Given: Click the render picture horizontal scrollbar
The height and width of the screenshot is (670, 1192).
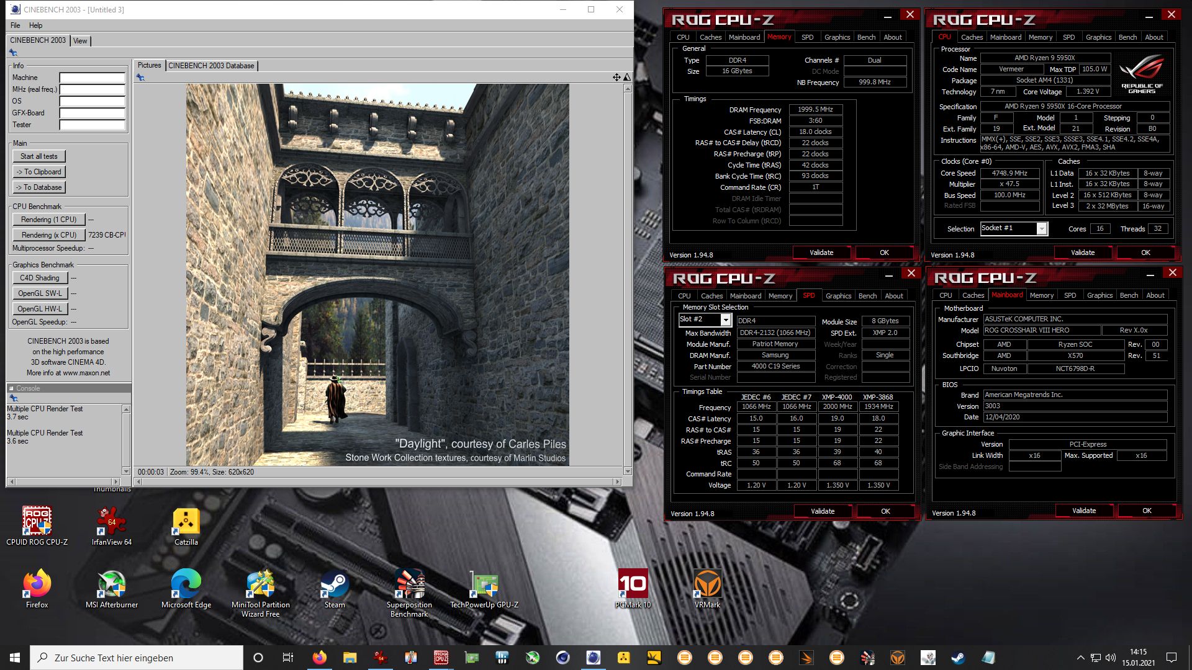Looking at the screenshot, I should (x=378, y=481).
